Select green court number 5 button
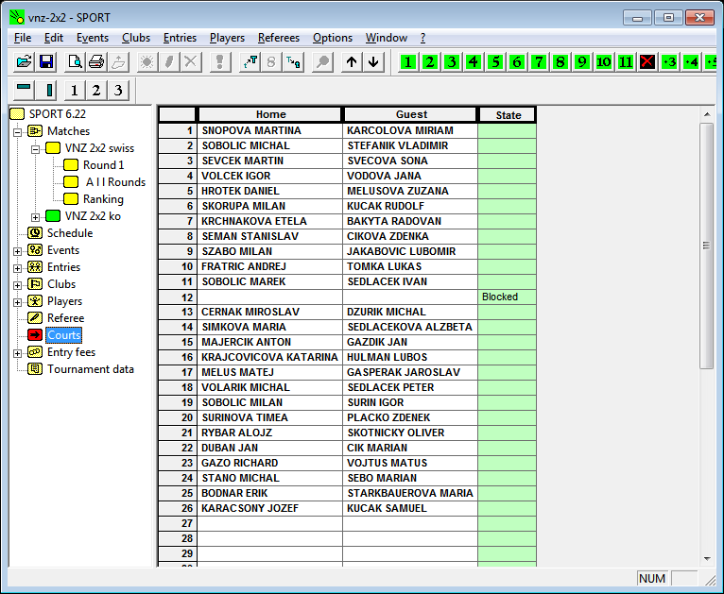 coord(495,62)
